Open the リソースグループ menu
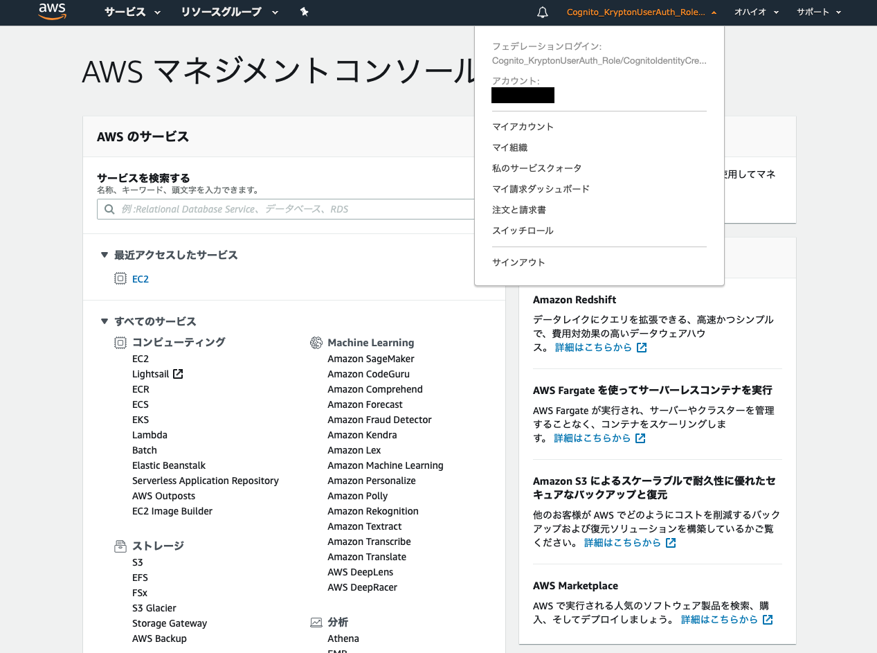Viewport: 877px width, 653px height. [228, 12]
